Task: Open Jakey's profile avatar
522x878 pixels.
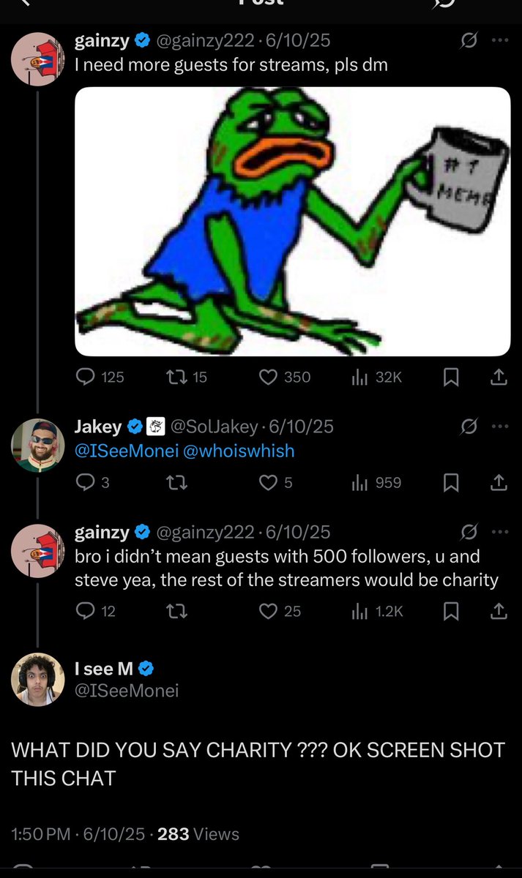Action: click(x=37, y=446)
